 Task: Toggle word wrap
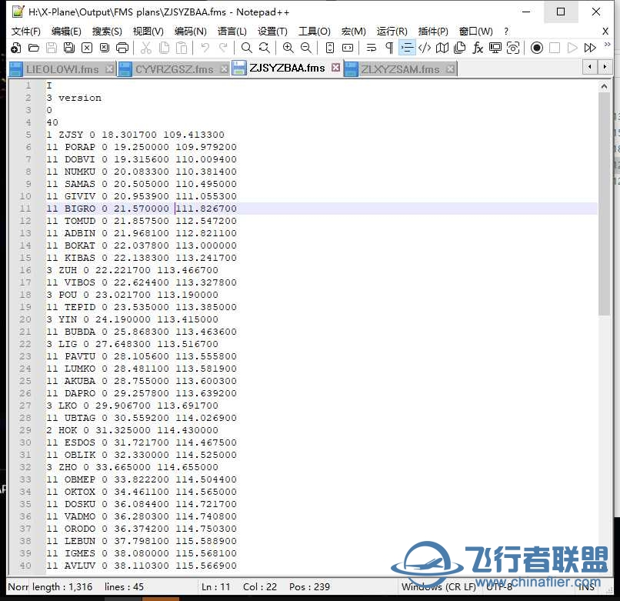click(372, 48)
